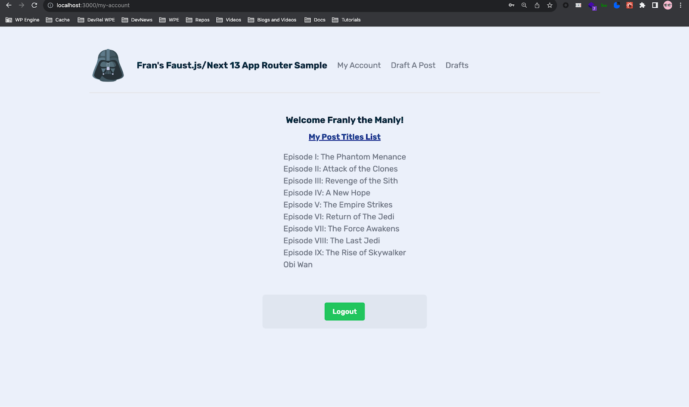Open the blue pie-chart extension icon
689x407 pixels.
coord(617,5)
